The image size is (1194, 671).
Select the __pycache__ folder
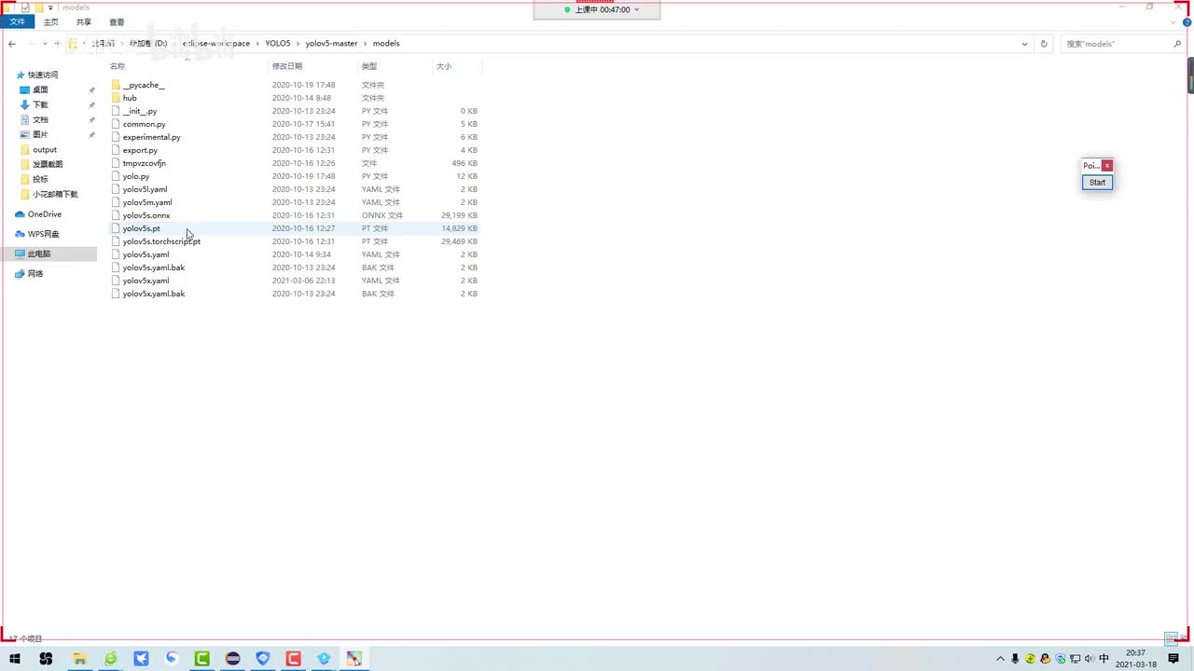(x=144, y=85)
